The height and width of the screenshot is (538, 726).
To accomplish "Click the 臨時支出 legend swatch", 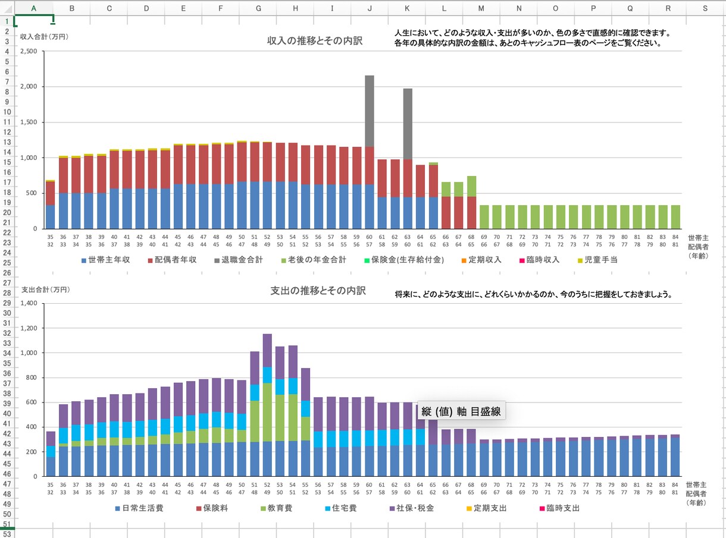I will 542,508.
